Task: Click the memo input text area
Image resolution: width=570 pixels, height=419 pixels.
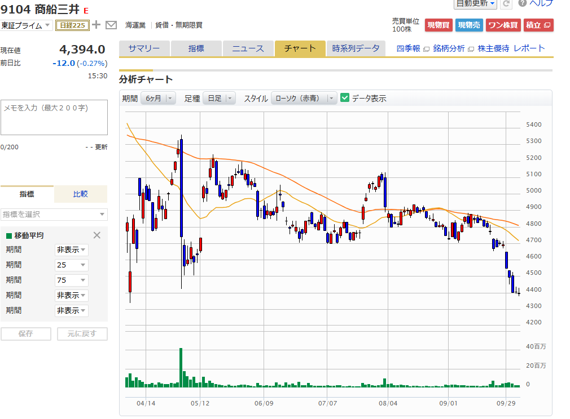Action: pyautogui.click(x=54, y=118)
